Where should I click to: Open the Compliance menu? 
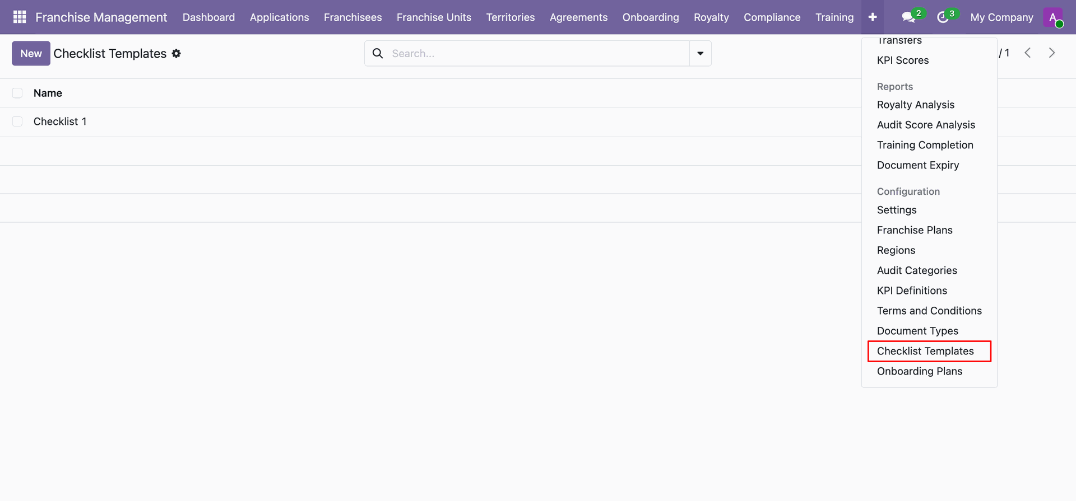click(x=772, y=17)
